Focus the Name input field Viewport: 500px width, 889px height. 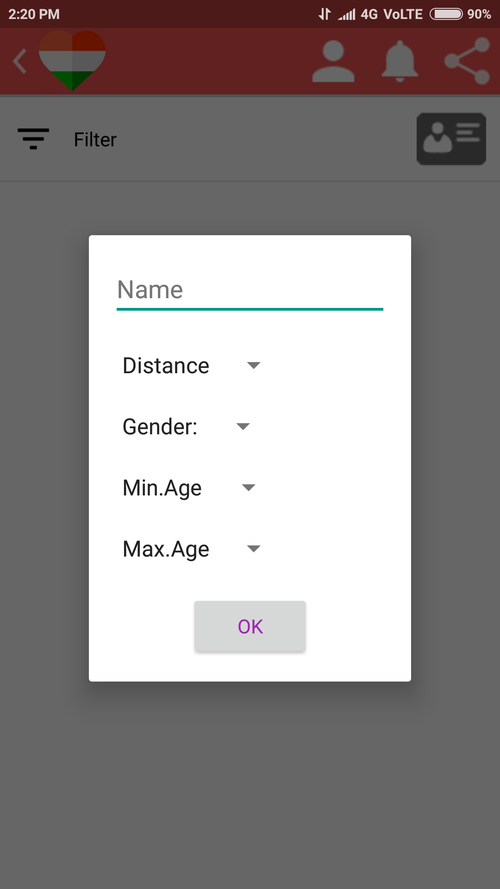point(250,290)
